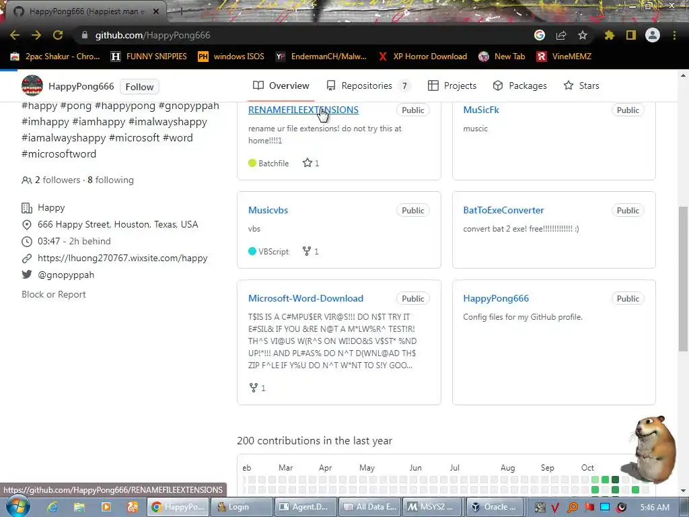
Task: Click the fork count on Musicvbs
Action: click(x=311, y=252)
